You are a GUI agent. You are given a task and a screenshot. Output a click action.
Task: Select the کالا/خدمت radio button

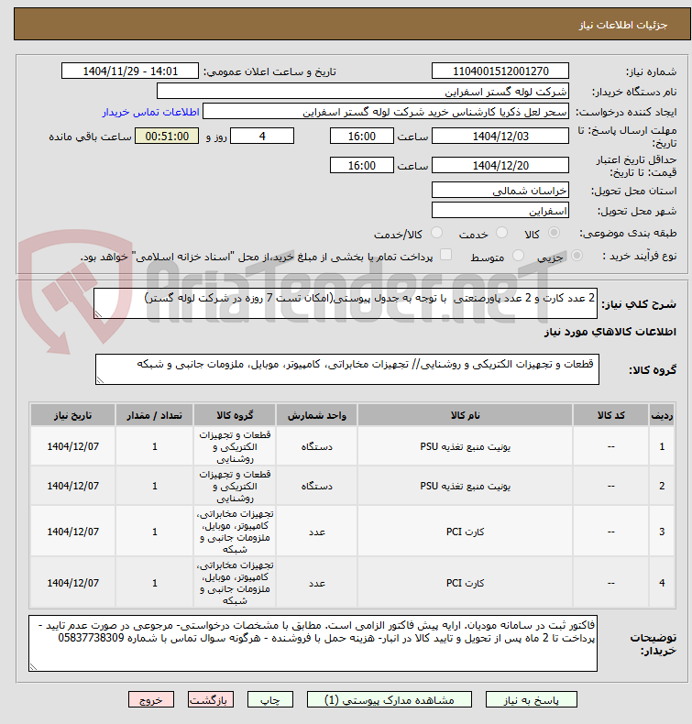tap(436, 233)
